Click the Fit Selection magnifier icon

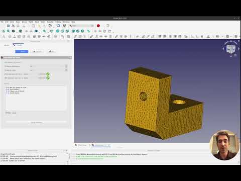[x=9, y=31]
